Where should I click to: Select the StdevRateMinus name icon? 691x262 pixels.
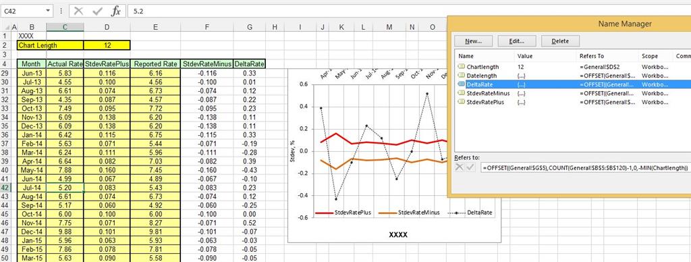tap(462, 93)
